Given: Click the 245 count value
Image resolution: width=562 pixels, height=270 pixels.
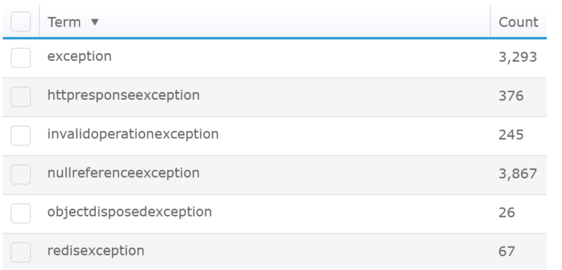Looking at the screenshot, I should click(511, 135).
